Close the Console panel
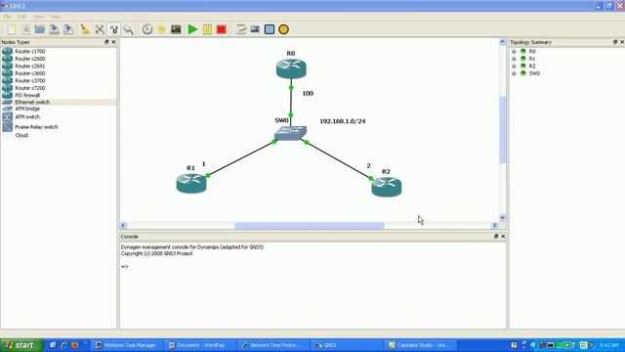This screenshot has width=625, height=352. pos(503,237)
